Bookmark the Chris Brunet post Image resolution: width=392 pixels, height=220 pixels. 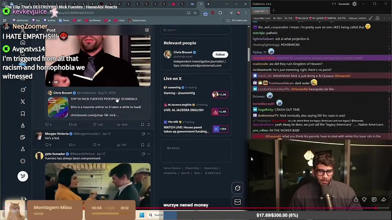click(142, 125)
